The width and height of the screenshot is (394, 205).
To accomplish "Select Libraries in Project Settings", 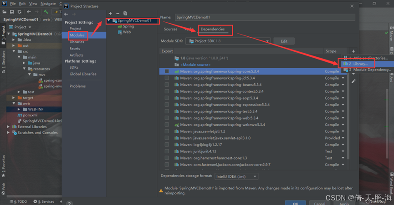I will click(77, 42).
